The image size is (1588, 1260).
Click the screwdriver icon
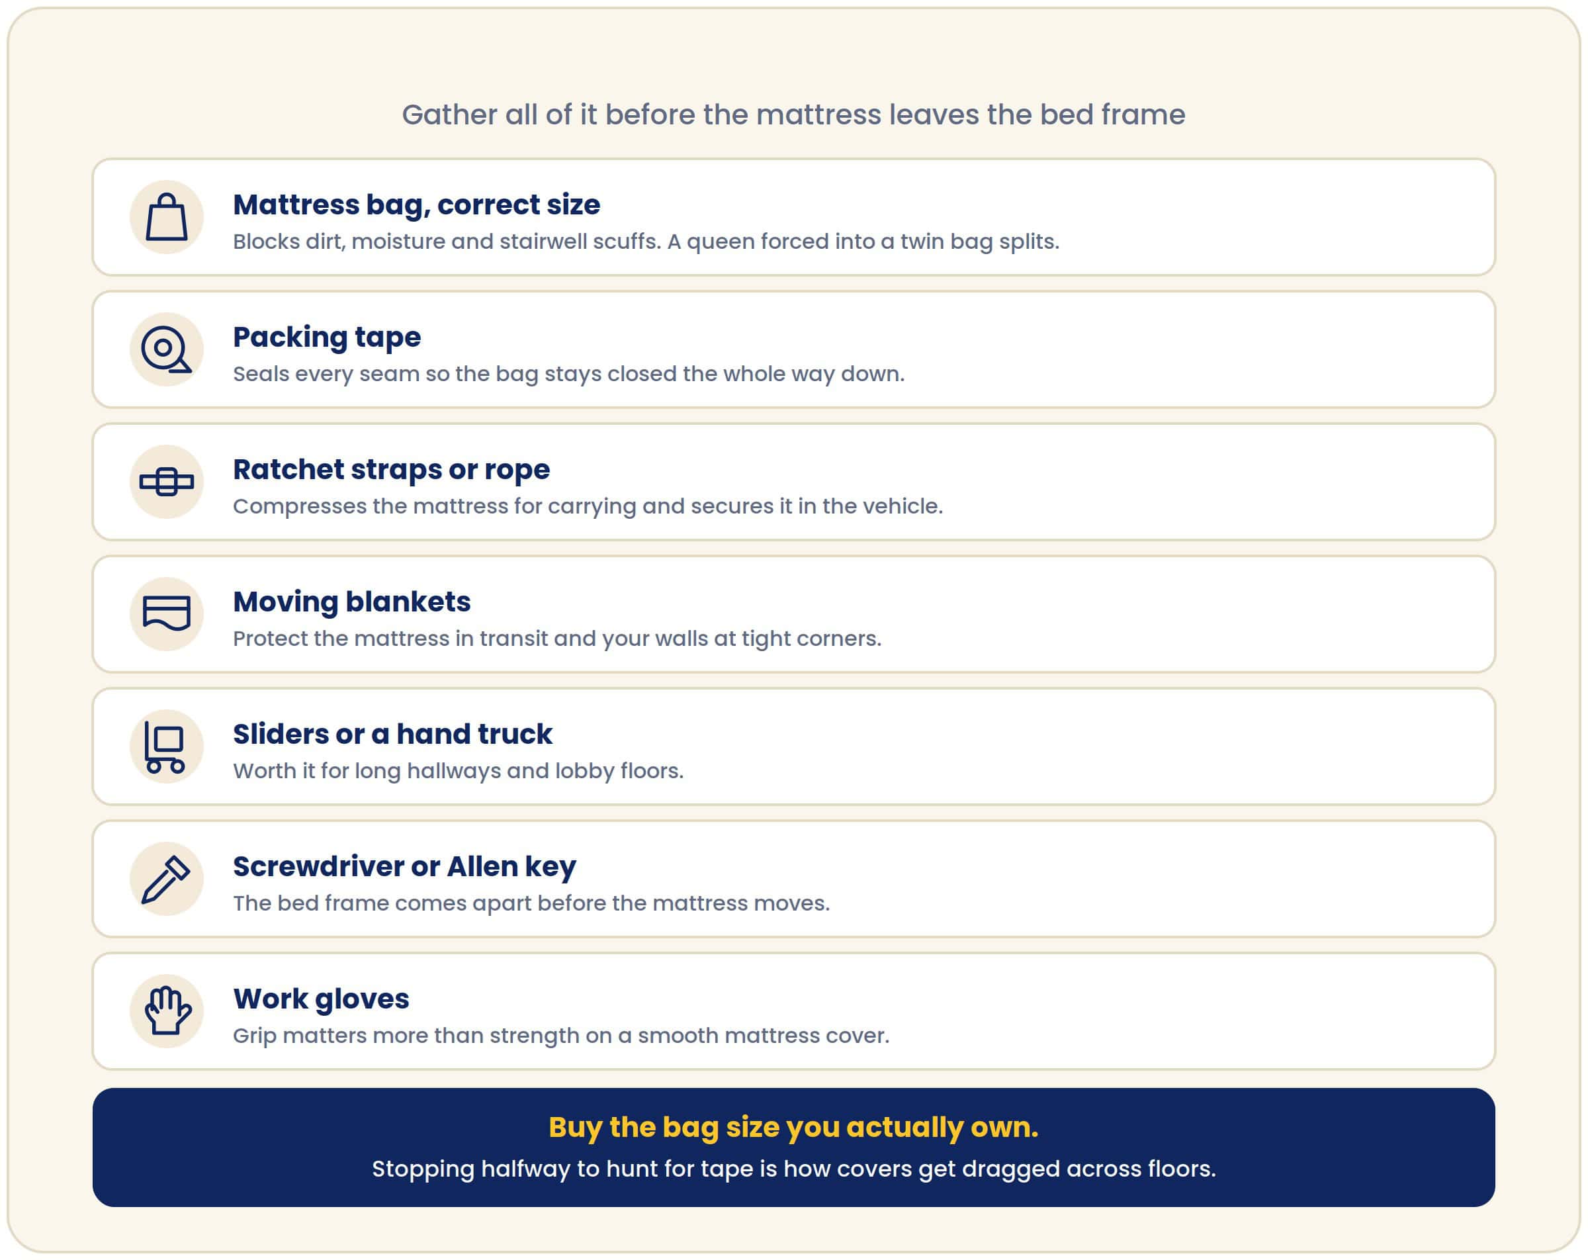click(167, 879)
